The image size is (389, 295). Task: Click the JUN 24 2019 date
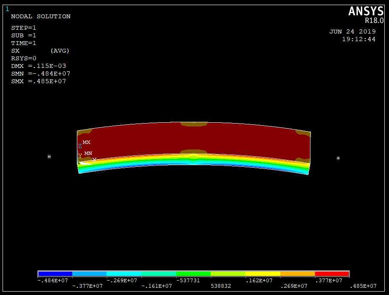click(352, 32)
